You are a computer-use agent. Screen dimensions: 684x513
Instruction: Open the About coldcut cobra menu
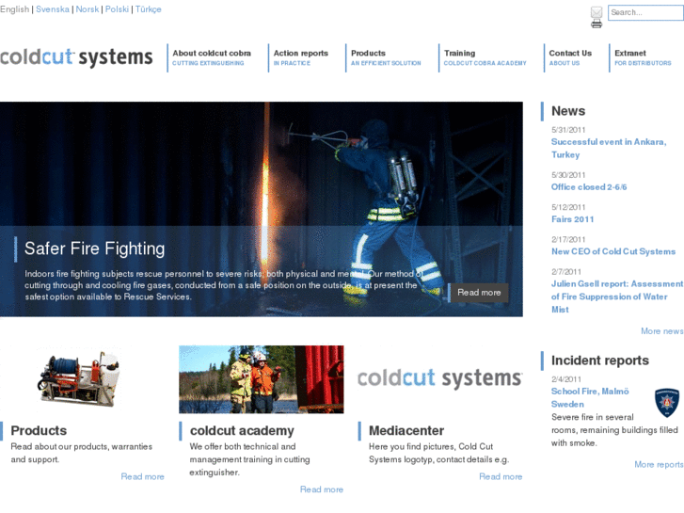[212, 57]
